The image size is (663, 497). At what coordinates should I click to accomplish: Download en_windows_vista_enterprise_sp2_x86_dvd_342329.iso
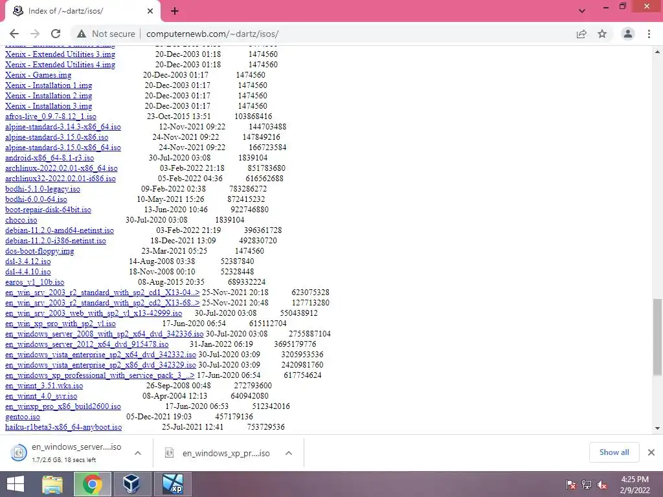coord(100,365)
